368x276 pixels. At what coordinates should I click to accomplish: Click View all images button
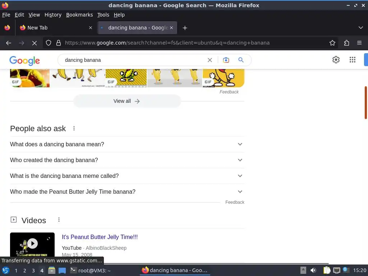[x=127, y=101]
